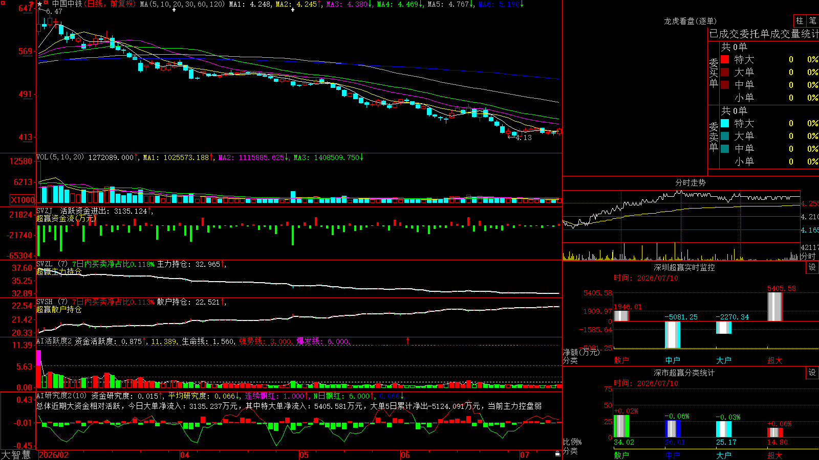The image size is (819, 460).
Task: Click the lock icon on the timeline
Action: [557, 453]
